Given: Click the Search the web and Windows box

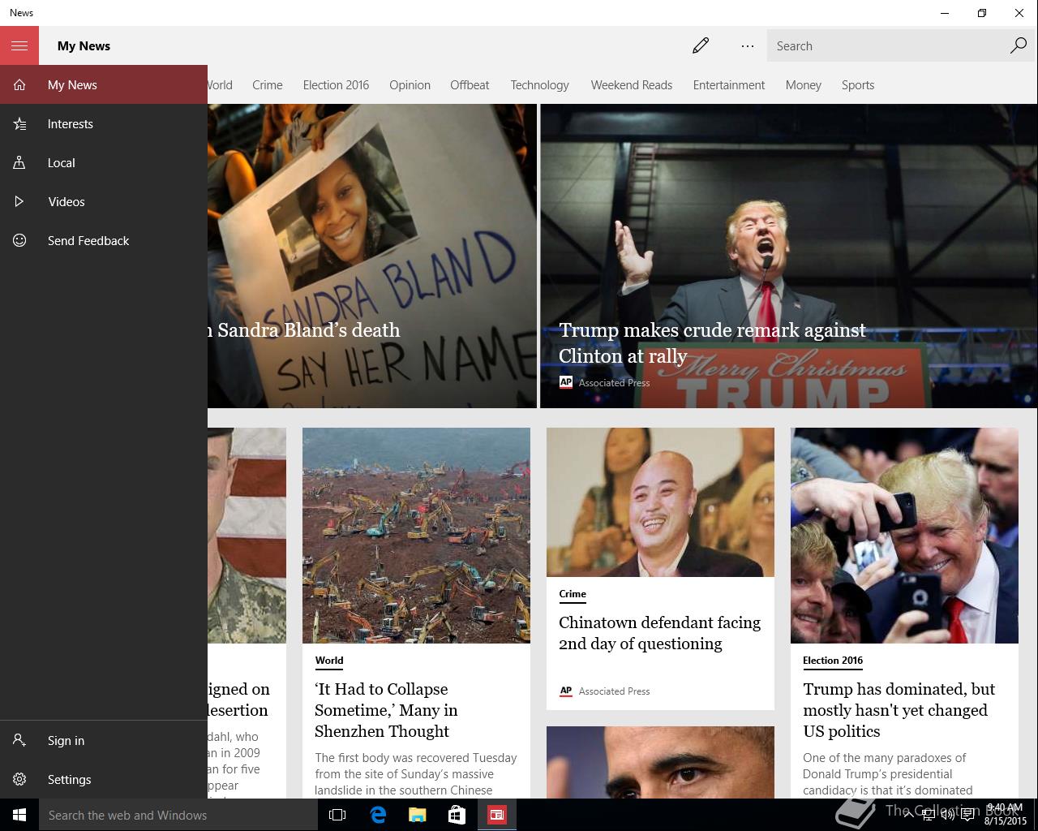Looking at the screenshot, I should 178,815.
